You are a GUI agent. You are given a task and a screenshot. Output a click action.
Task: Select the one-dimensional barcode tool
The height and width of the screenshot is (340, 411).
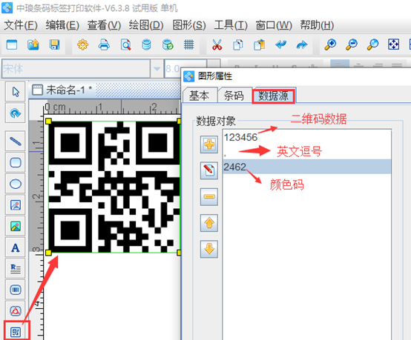point(16,290)
